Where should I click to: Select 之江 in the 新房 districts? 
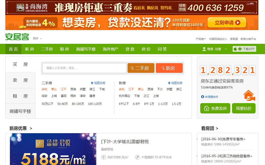coord(146,96)
